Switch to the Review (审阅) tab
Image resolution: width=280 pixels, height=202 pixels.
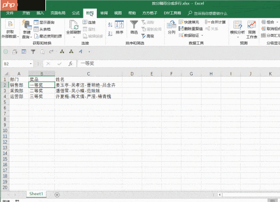tap(104, 13)
